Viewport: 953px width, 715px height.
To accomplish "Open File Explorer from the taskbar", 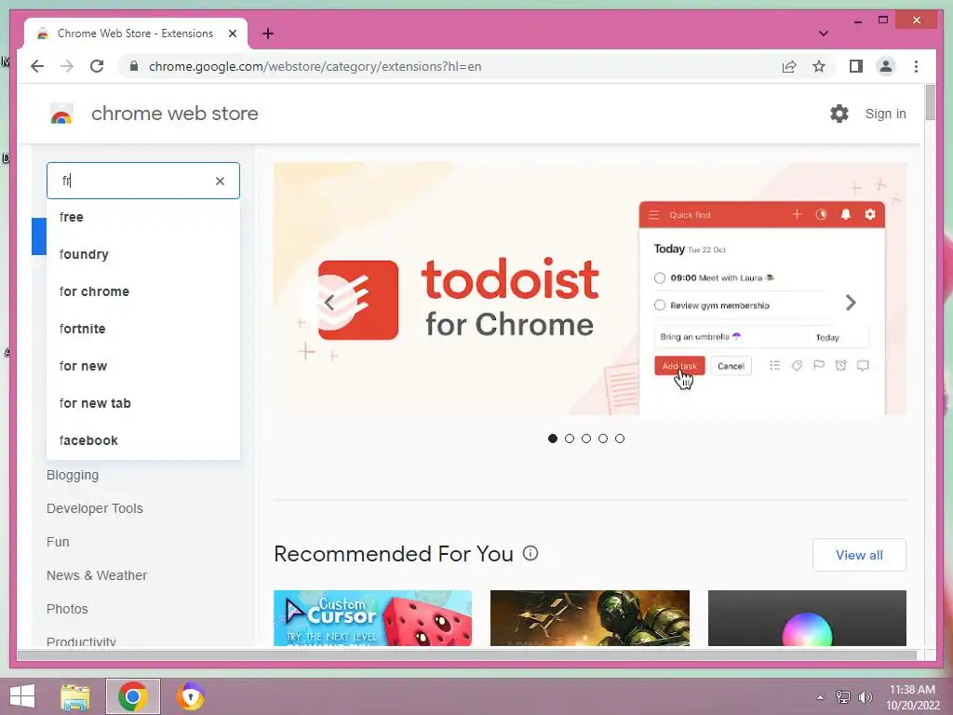I will coord(75,696).
